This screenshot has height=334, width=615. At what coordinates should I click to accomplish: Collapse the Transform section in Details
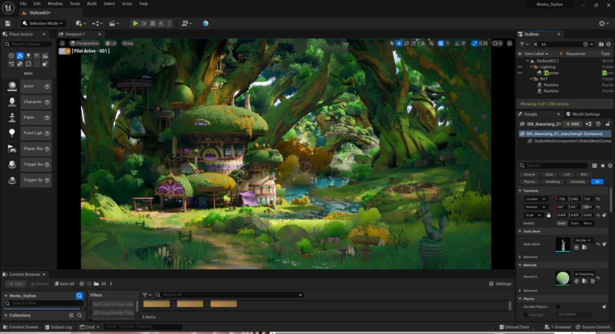pos(520,191)
